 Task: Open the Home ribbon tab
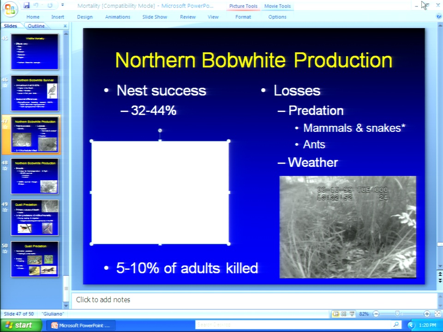(33, 17)
